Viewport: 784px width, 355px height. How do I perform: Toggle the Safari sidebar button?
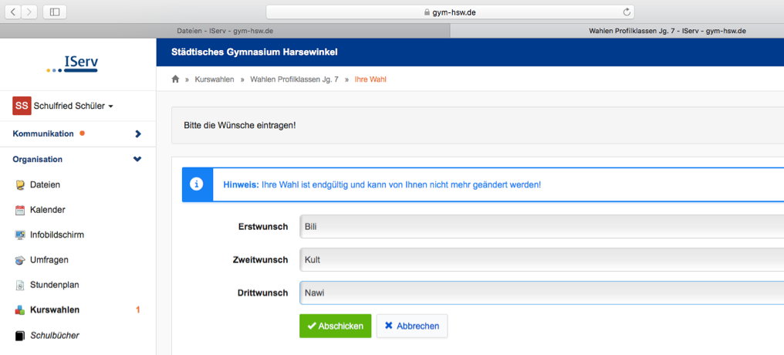click(x=55, y=12)
